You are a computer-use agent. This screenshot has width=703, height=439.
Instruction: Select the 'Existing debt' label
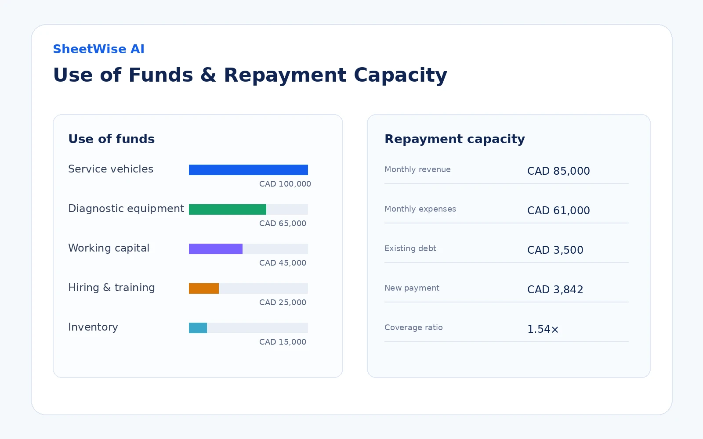click(x=410, y=248)
